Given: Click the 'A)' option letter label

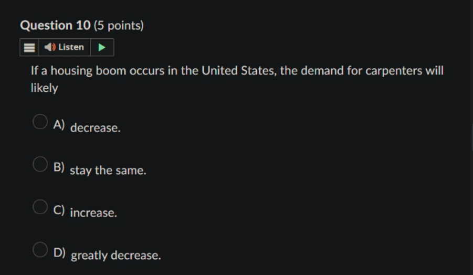Looking at the screenshot, I should point(59,124).
